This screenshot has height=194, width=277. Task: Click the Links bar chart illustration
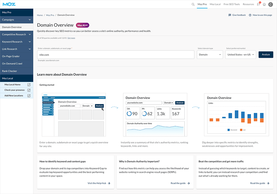pyautogui.click(x=236, y=115)
